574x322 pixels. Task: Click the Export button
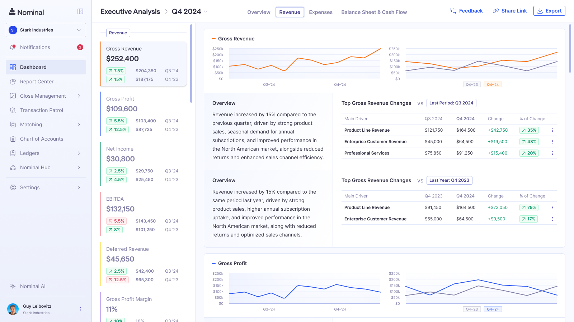[x=549, y=11]
